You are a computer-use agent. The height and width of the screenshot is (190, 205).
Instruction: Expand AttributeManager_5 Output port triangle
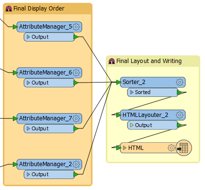tap(28, 37)
